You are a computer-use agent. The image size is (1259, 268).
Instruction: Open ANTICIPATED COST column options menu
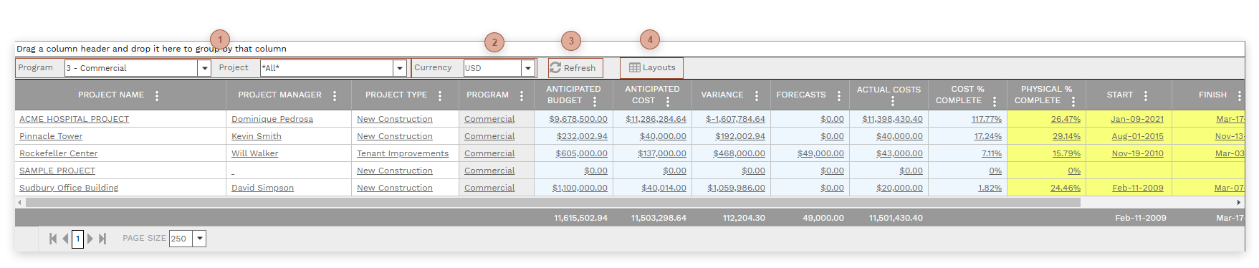(x=668, y=101)
